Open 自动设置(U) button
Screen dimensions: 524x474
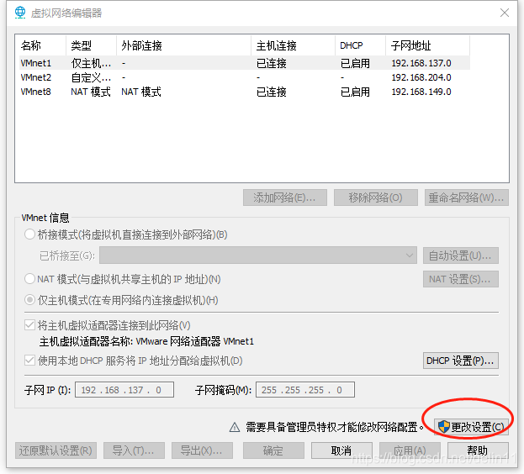tap(461, 255)
